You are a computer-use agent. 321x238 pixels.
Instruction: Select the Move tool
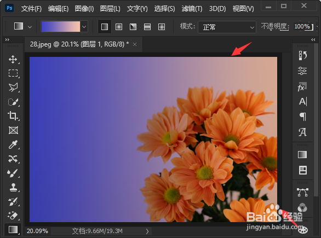[13, 59]
